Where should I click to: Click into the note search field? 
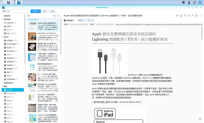17,11
